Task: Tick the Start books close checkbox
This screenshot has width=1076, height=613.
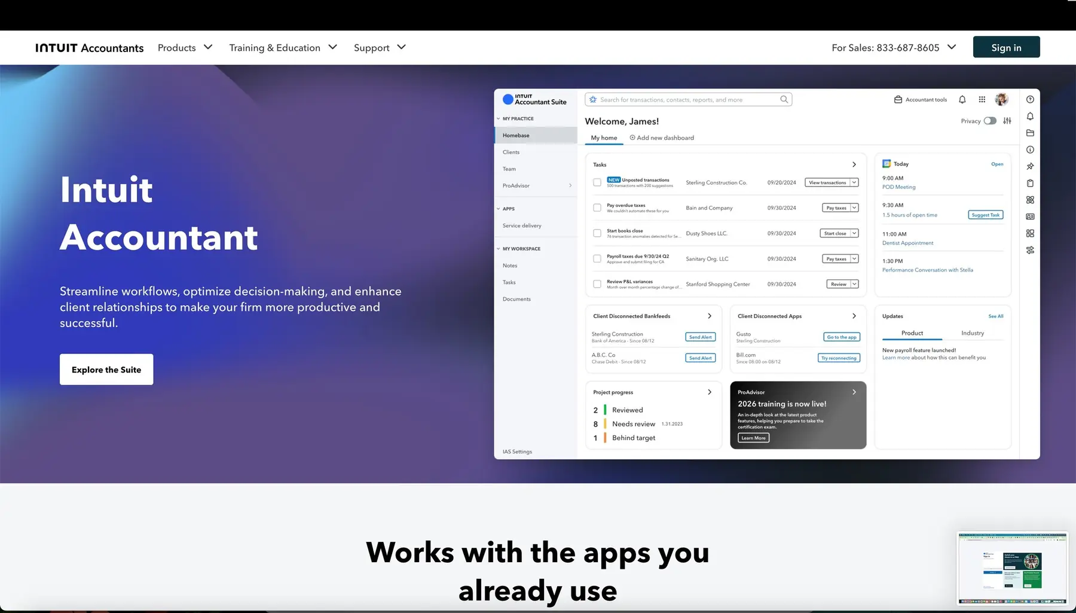Action: pyautogui.click(x=597, y=233)
